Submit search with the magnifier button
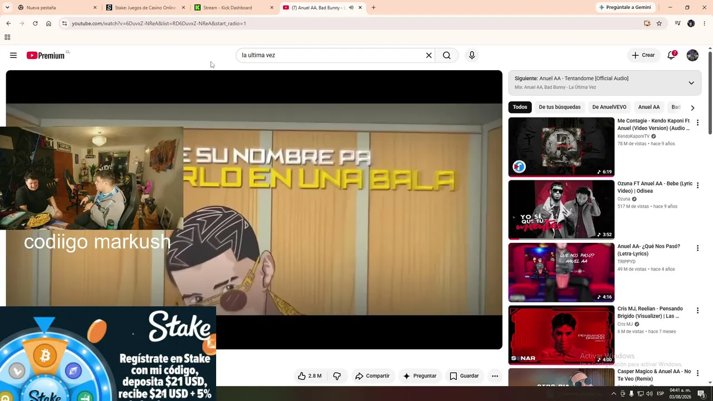The image size is (713, 401). [x=447, y=55]
